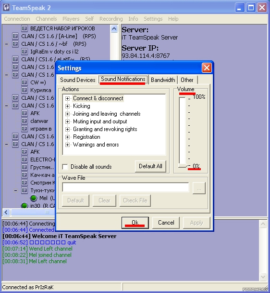Expand the Connect & disconnect actions
Viewport: 270px width, 293px height.
[x=67, y=98]
